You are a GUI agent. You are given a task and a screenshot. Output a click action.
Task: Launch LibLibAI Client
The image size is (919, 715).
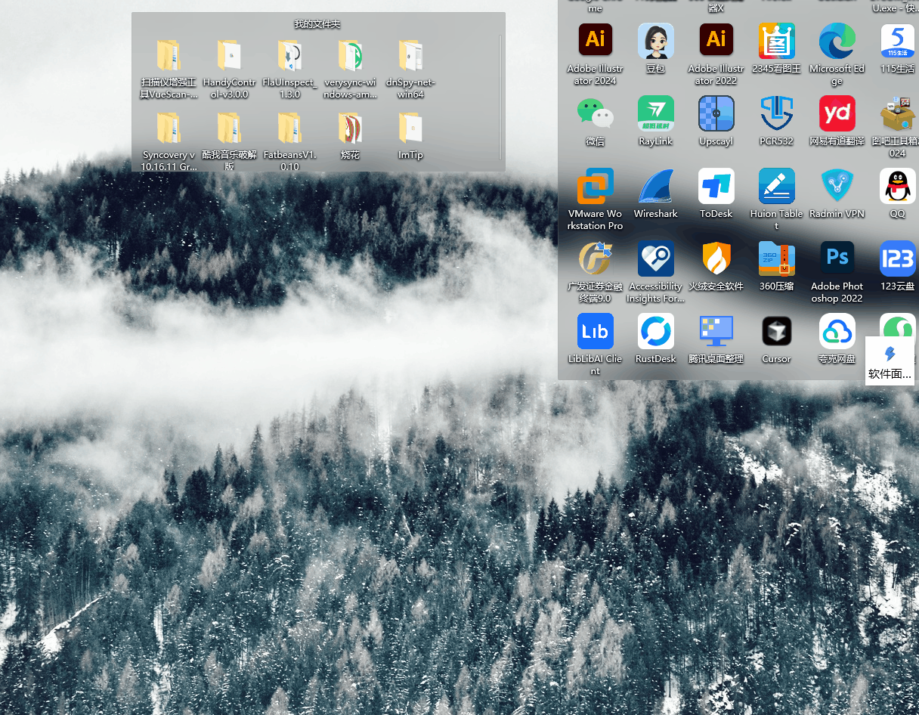(596, 345)
